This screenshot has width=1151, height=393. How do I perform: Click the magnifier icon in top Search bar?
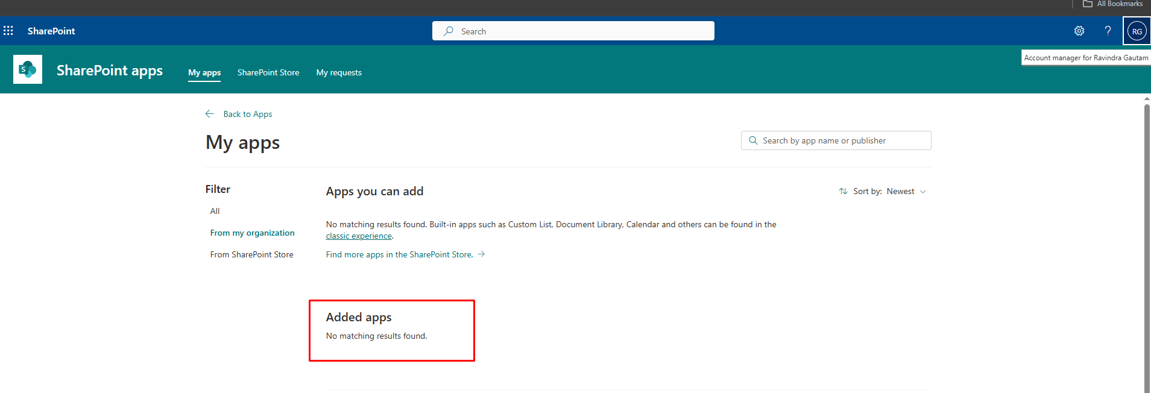pyautogui.click(x=449, y=31)
